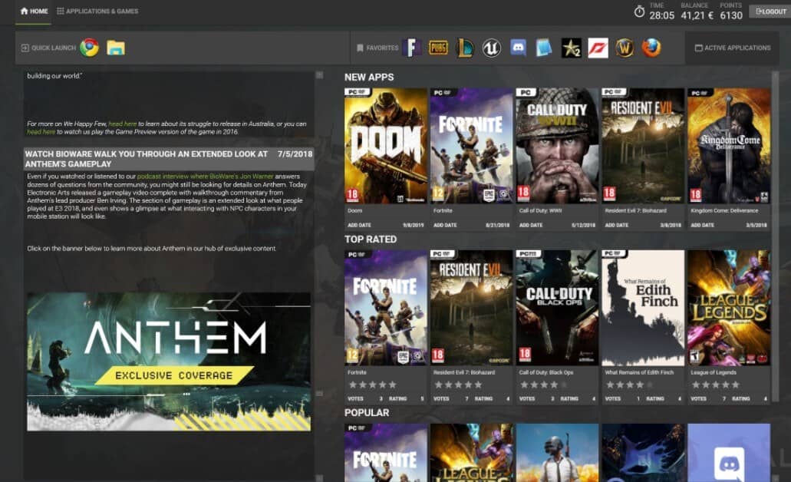This screenshot has height=482, width=791.
Task: Open the Unreal Engine favorite icon
Action: [491, 48]
